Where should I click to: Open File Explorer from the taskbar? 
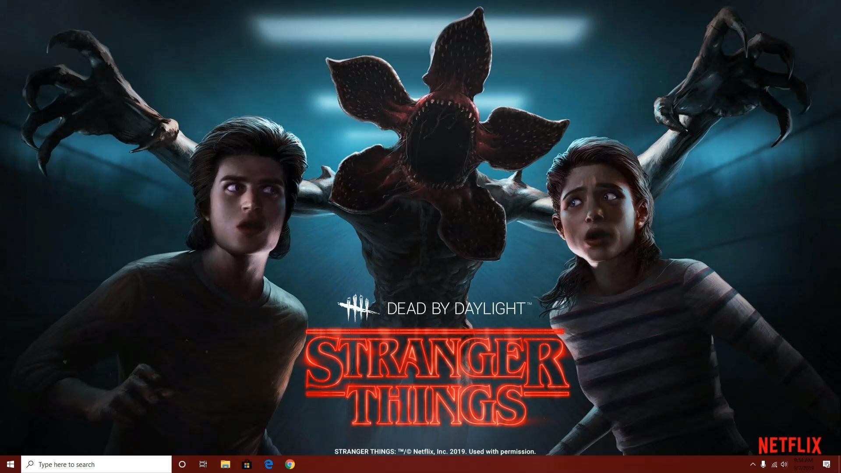226,464
